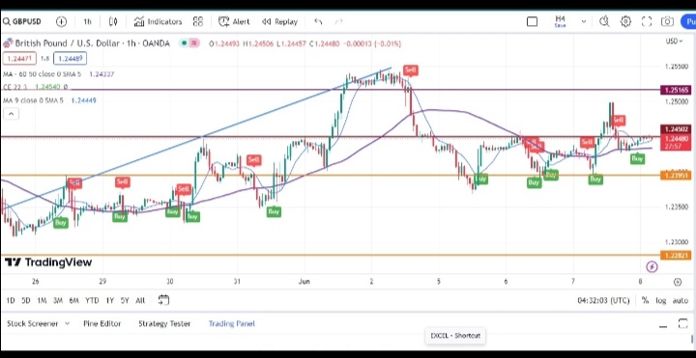Click the rightmost Buy signal label
This screenshot has width=696, height=358.
point(637,158)
